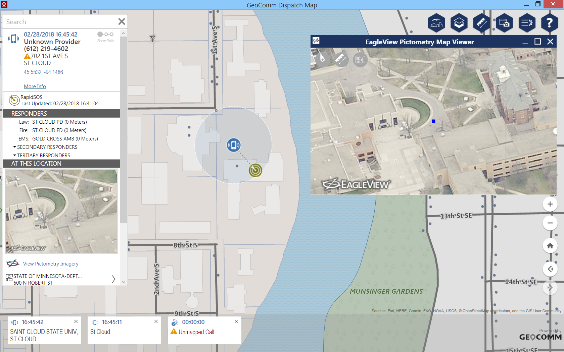Activate the first Show Path history dot
This screenshot has width=564, height=352.
[x=100, y=34]
